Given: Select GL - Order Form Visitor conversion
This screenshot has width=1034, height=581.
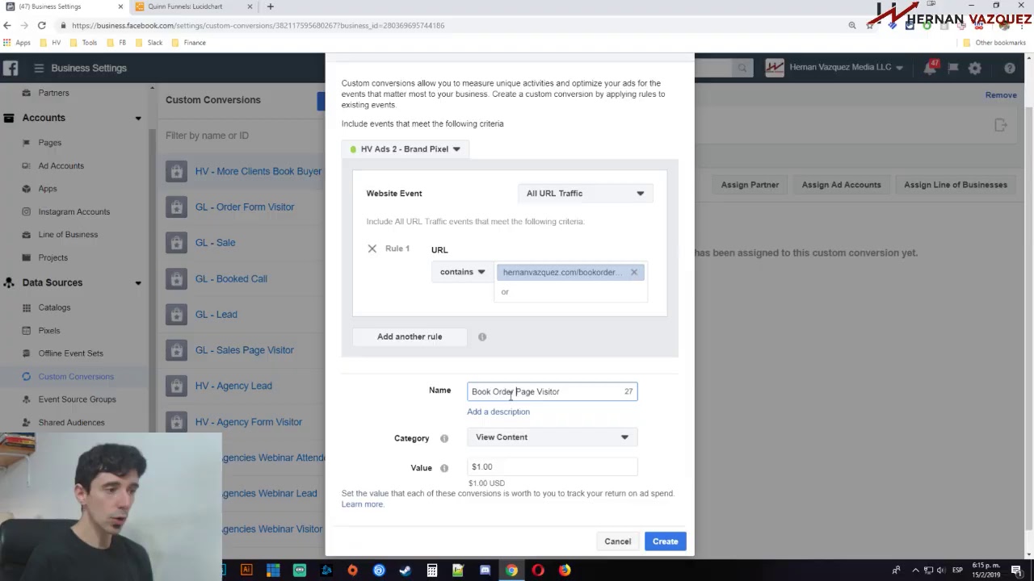Looking at the screenshot, I should [x=244, y=207].
